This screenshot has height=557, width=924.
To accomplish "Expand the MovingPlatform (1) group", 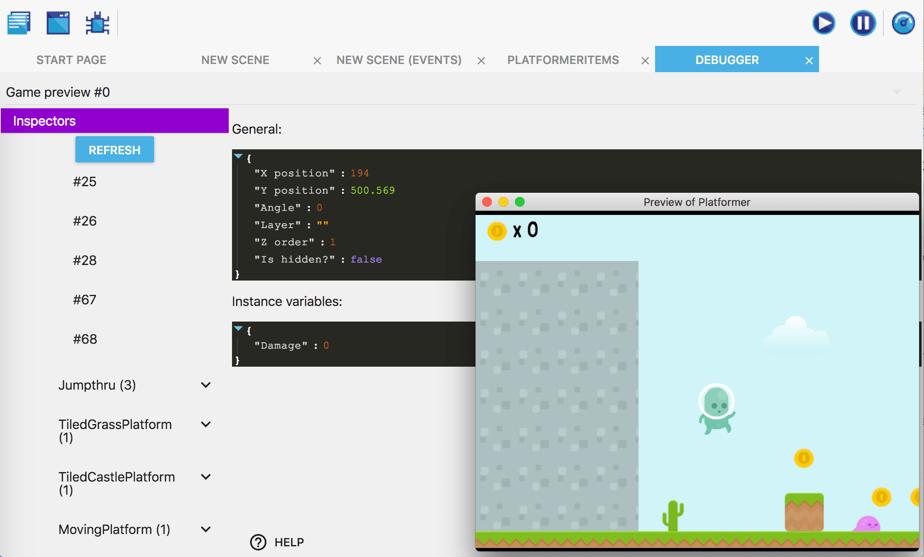I will (x=206, y=529).
